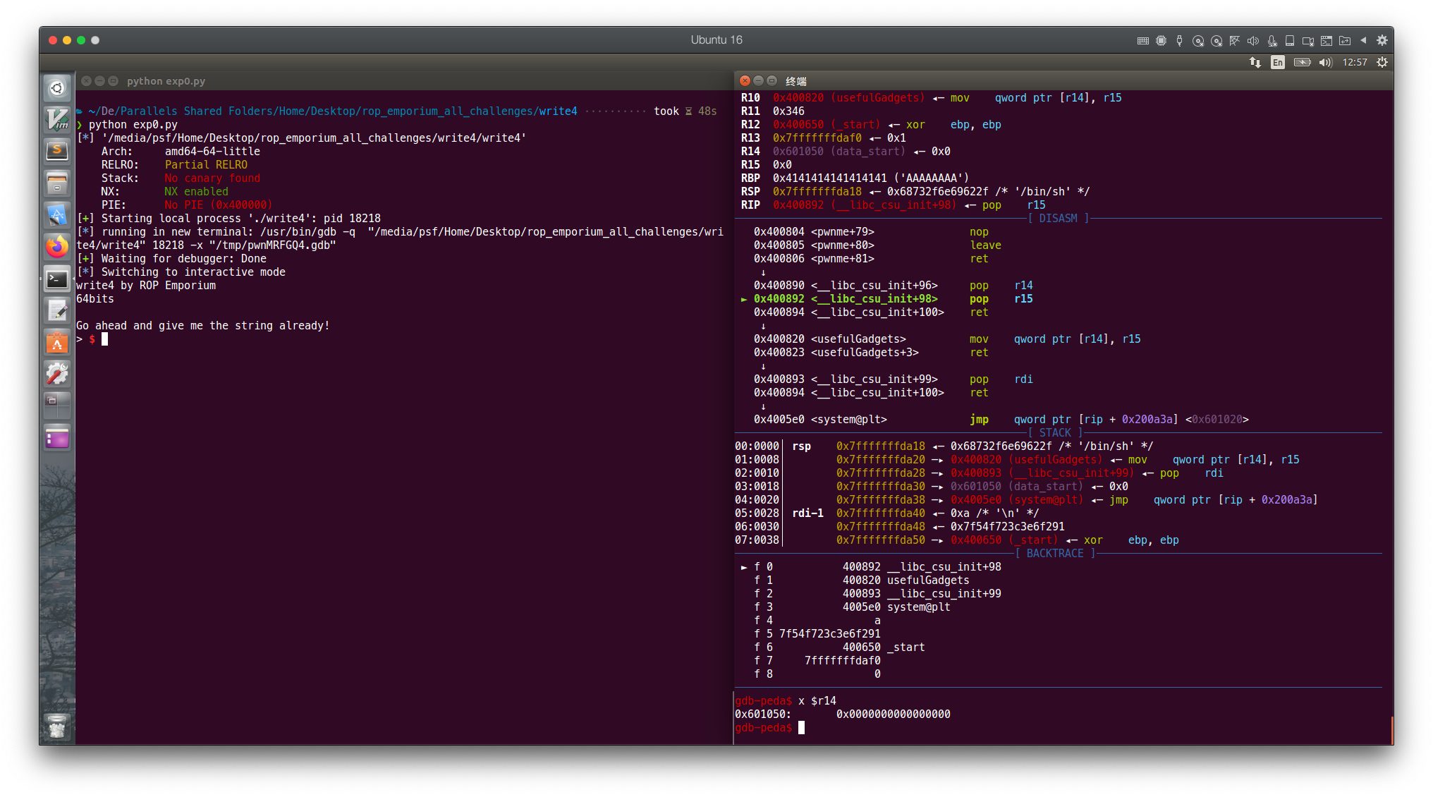Image resolution: width=1433 pixels, height=797 pixels.
Task: Click the Parallels USB device icon
Action: tap(1179, 41)
